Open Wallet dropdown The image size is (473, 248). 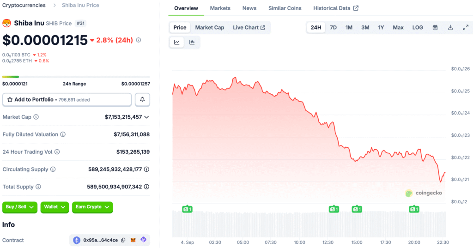pos(55,207)
